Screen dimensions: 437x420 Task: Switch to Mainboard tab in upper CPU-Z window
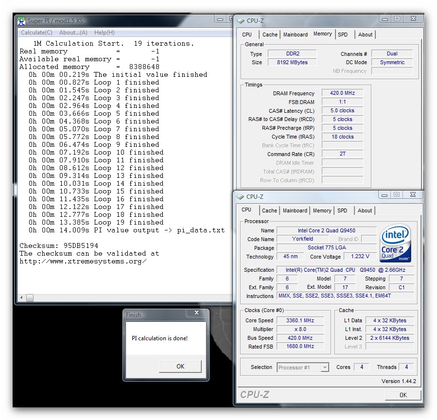tap(296, 35)
